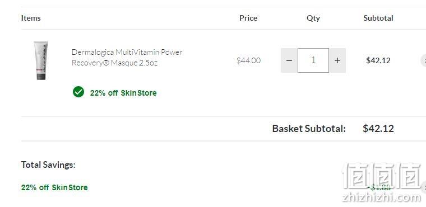
Task: Click the Price column header
Action: tap(248, 18)
